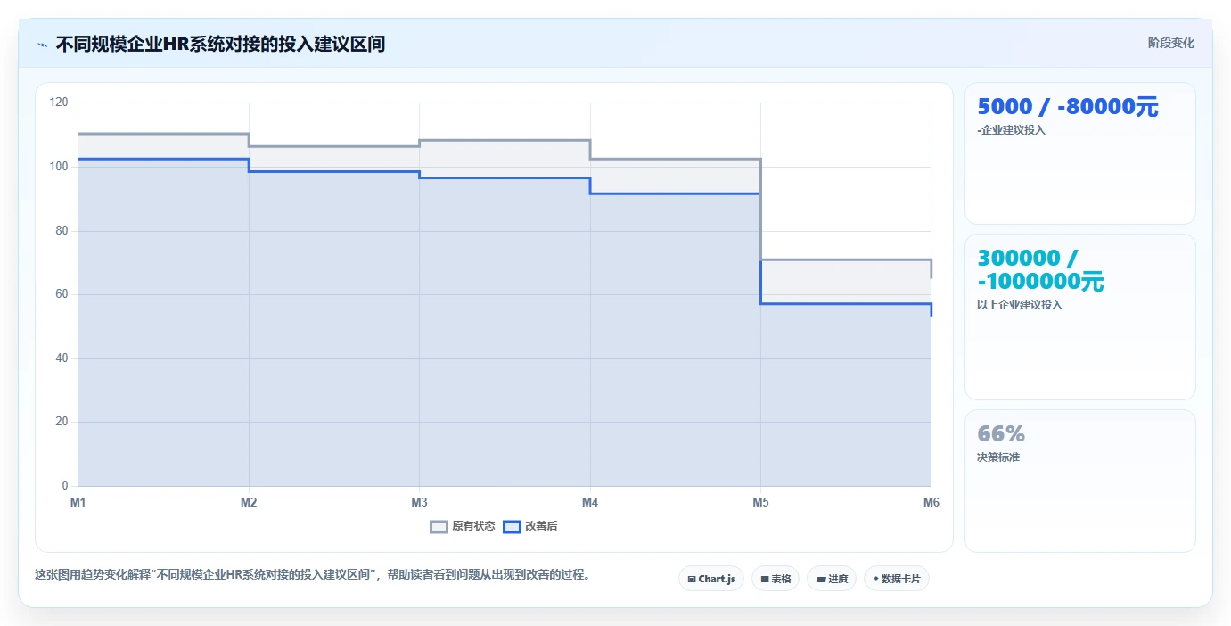Select the 进度 tag chip
The width and height of the screenshot is (1231, 626).
[832, 579]
